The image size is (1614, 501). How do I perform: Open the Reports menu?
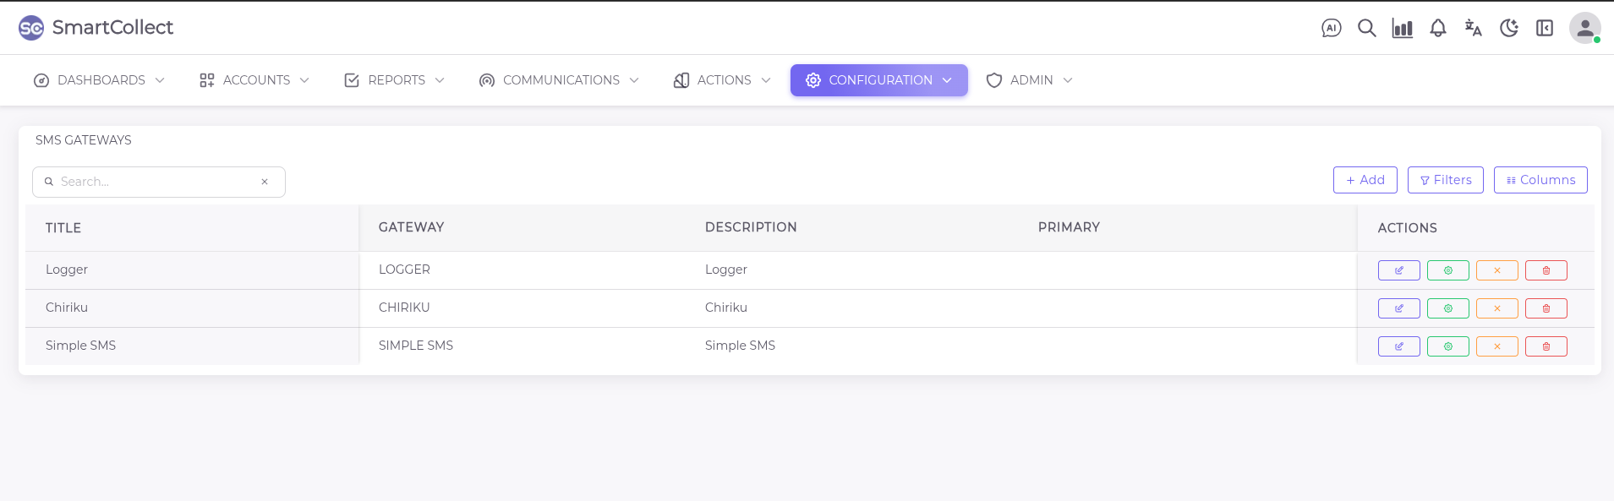(x=395, y=80)
